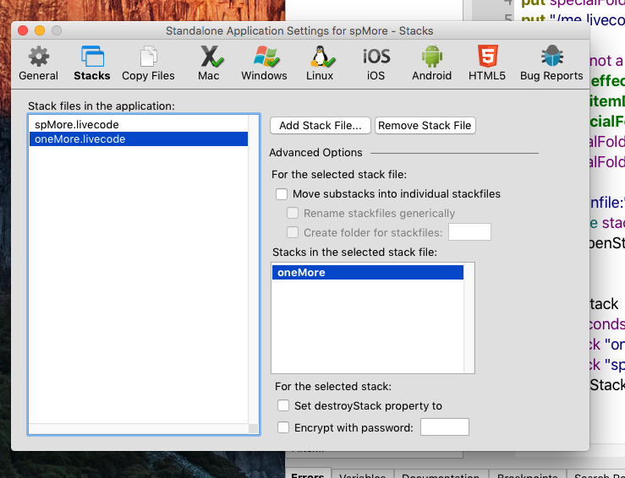Open the HTML5 standalone settings
Viewport: 625px width, 478px height.
tap(487, 63)
